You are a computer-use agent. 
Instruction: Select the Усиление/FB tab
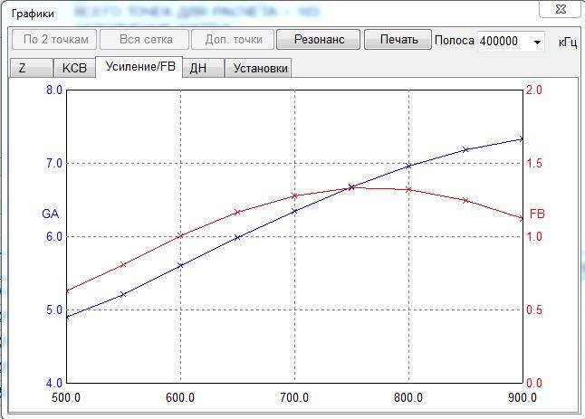pos(139,67)
